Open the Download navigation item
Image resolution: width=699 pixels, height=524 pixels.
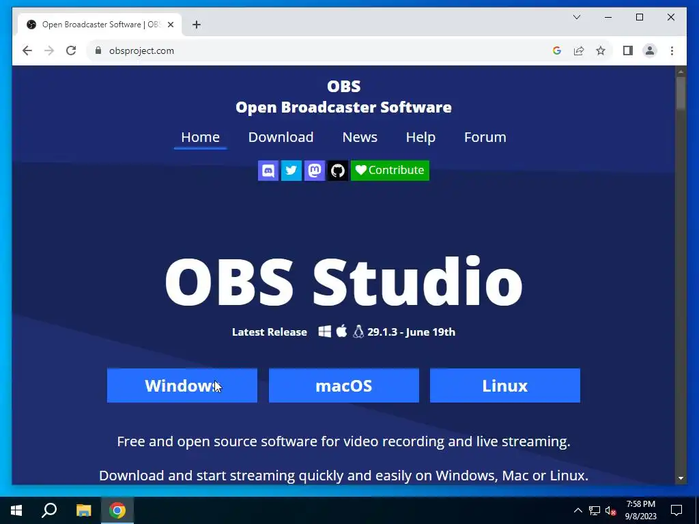[281, 137]
